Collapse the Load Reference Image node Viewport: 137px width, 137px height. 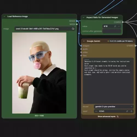(4, 16)
